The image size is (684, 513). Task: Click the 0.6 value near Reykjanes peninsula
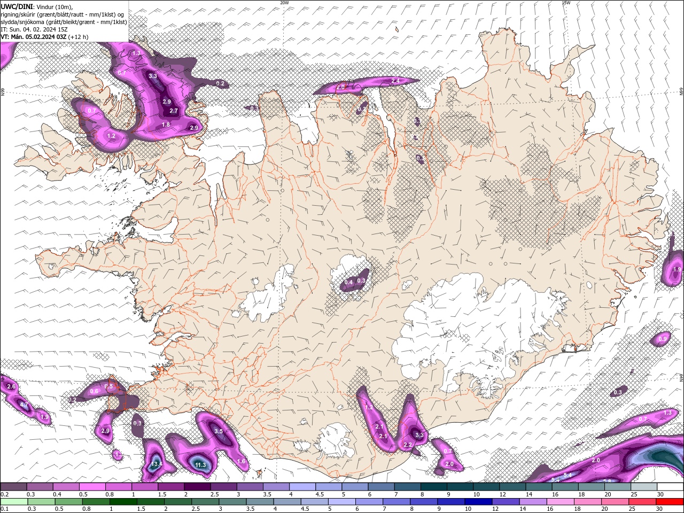point(94,392)
